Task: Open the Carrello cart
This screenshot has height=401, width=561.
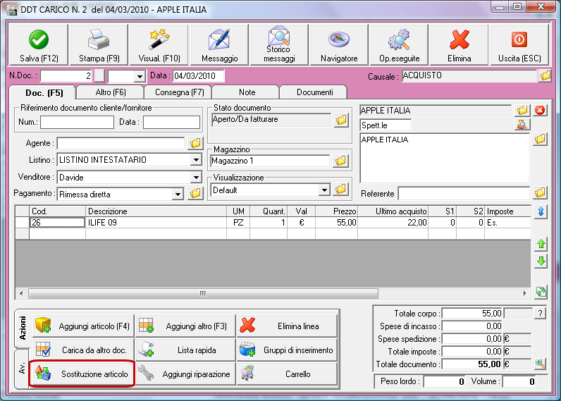Action: point(287,374)
